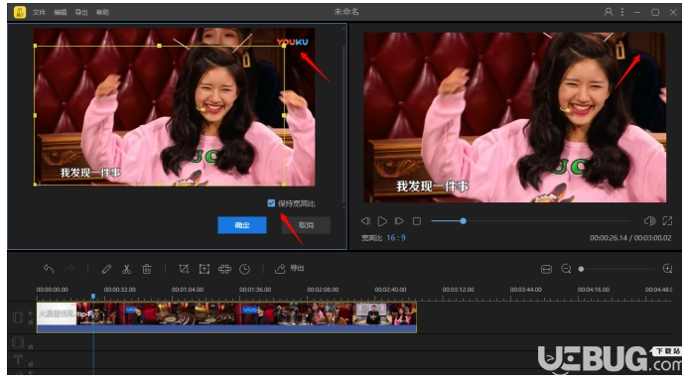The image size is (686, 380).
Task: Expand preview to fullscreen
Action: (x=667, y=221)
